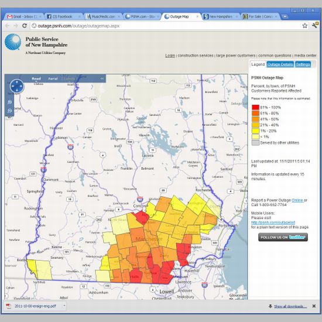Switch map to Aerial view
The width and height of the screenshot is (322, 322).
pos(53,78)
